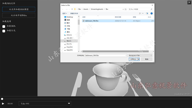The image size is (192, 108).
Task: Select the mic (D:) drive
Action: [x=68, y=38]
